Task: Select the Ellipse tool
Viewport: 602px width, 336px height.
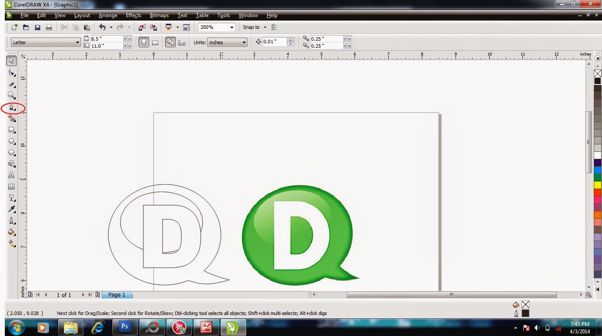Action: tap(12, 141)
